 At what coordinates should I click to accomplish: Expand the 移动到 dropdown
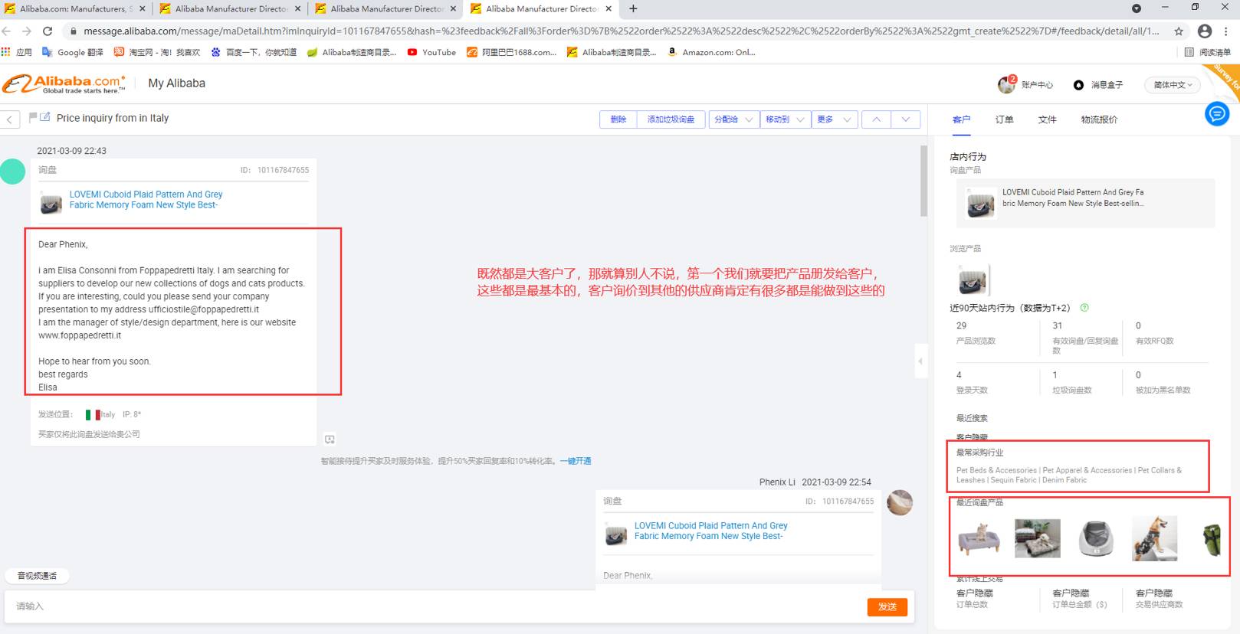785,119
